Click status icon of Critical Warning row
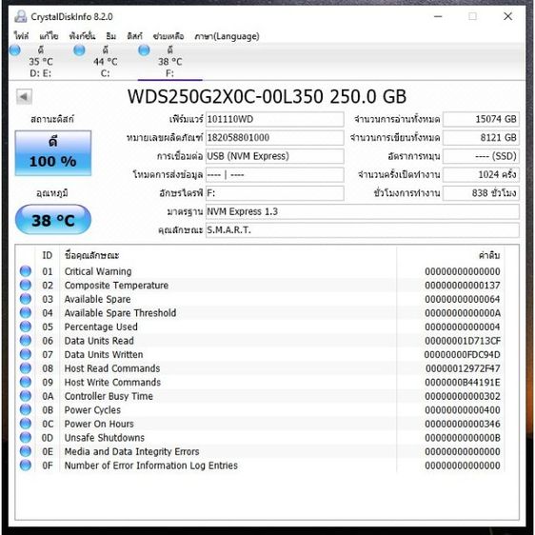 [x=26, y=271]
